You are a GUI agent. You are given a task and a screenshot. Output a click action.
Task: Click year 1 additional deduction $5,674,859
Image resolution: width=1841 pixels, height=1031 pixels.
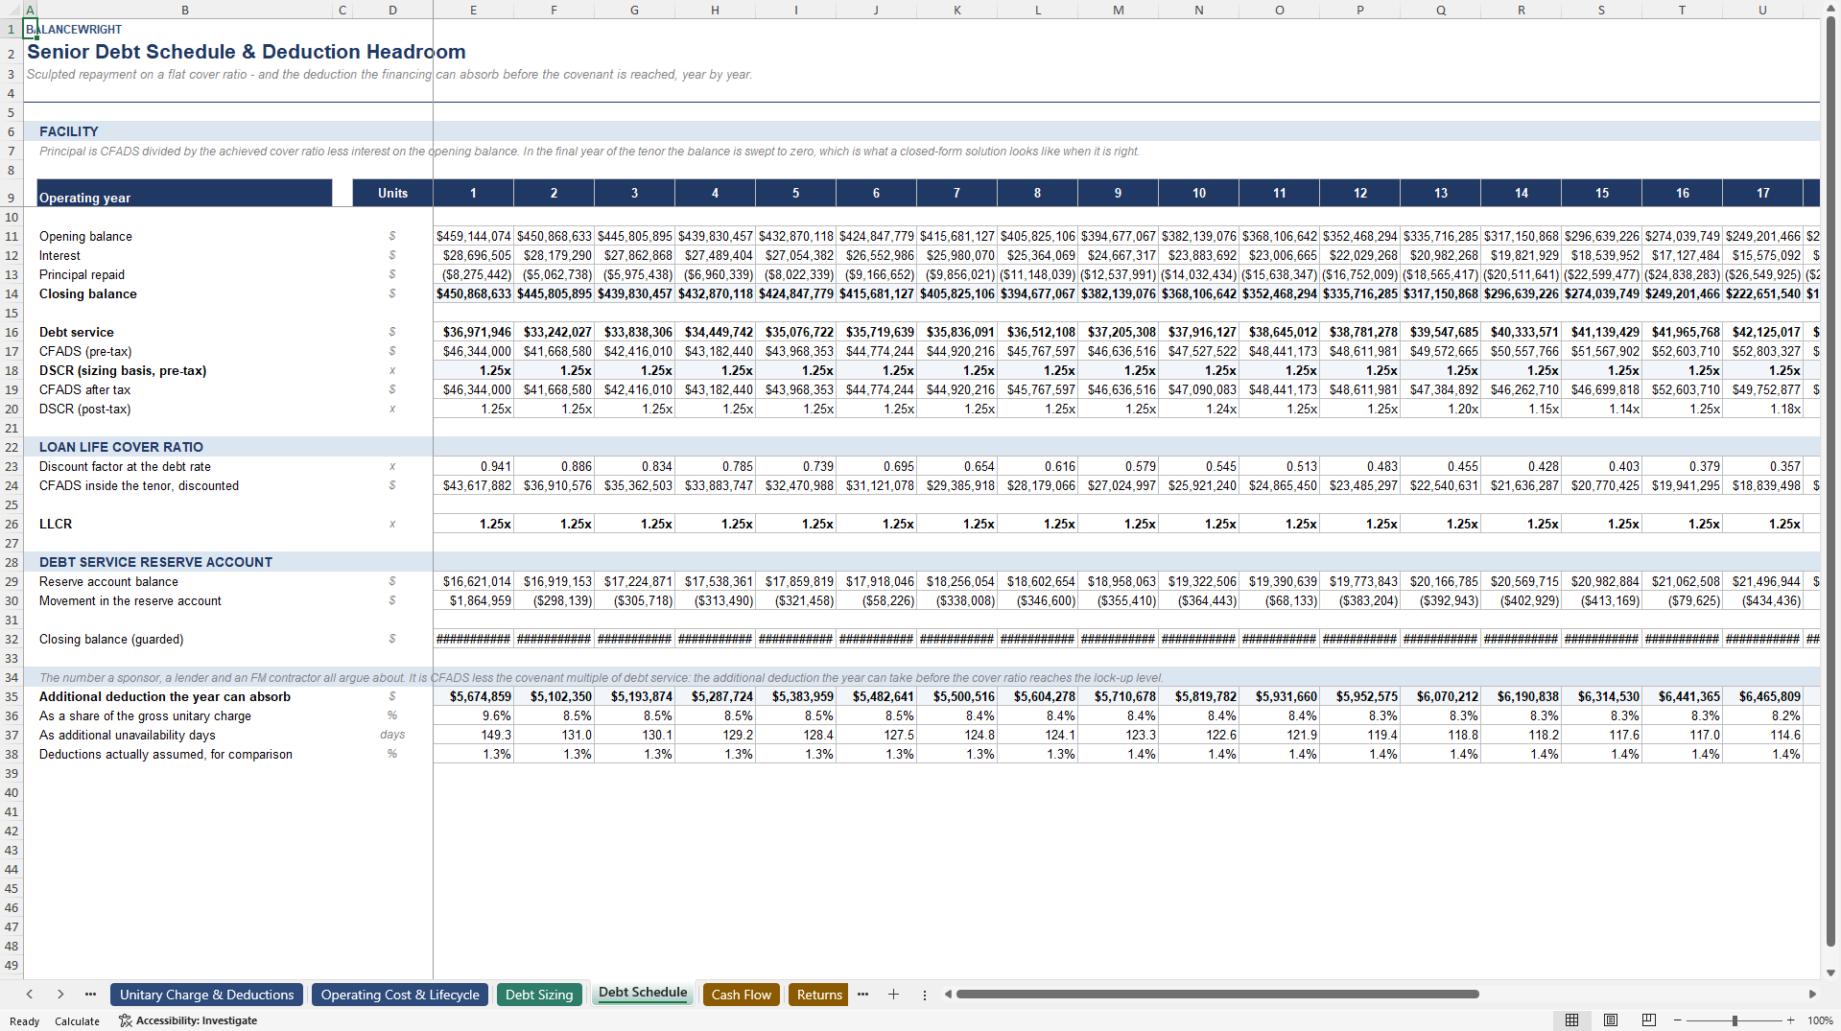473,696
